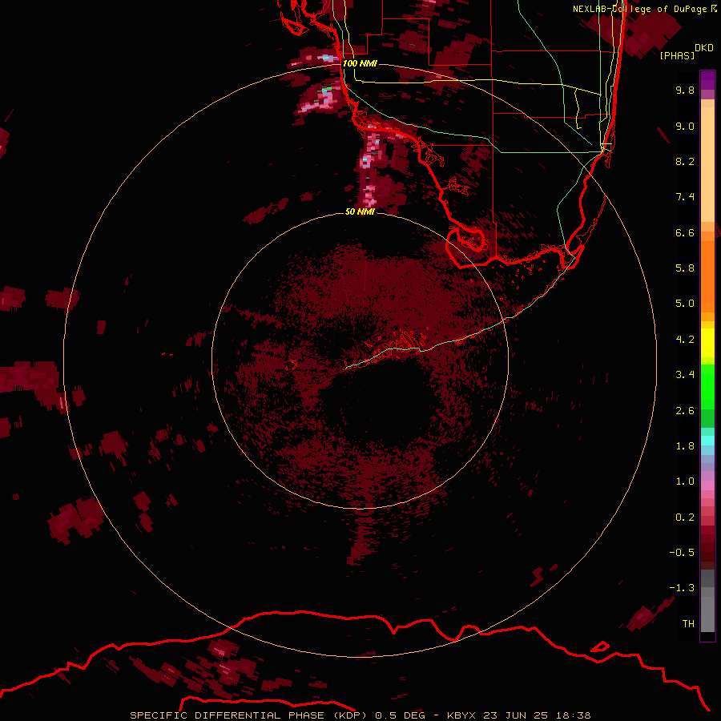Screen dimensions: 721x721
Task: Click the 2.6 scale value
Action: pyautogui.click(x=685, y=411)
